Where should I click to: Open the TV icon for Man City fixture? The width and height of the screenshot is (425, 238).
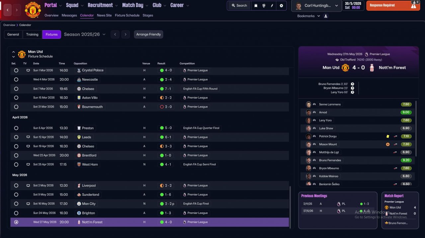[28, 204]
